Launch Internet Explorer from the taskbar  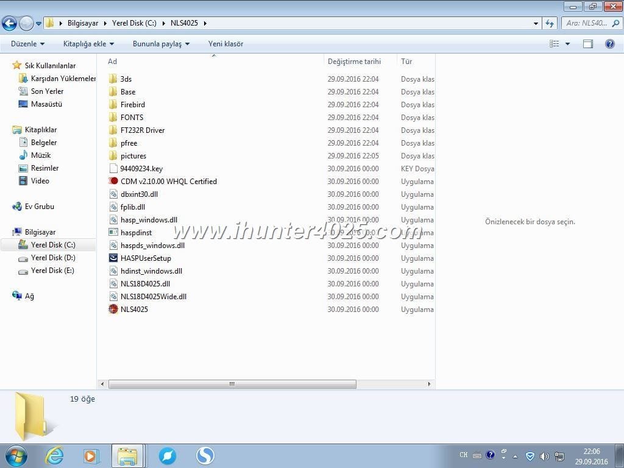click(x=54, y=456)
